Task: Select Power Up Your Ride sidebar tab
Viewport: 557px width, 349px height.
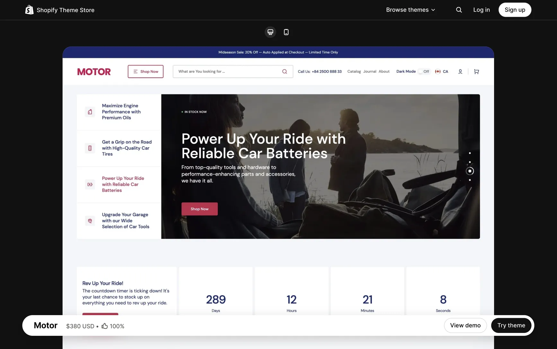Action: coord(119,185)
